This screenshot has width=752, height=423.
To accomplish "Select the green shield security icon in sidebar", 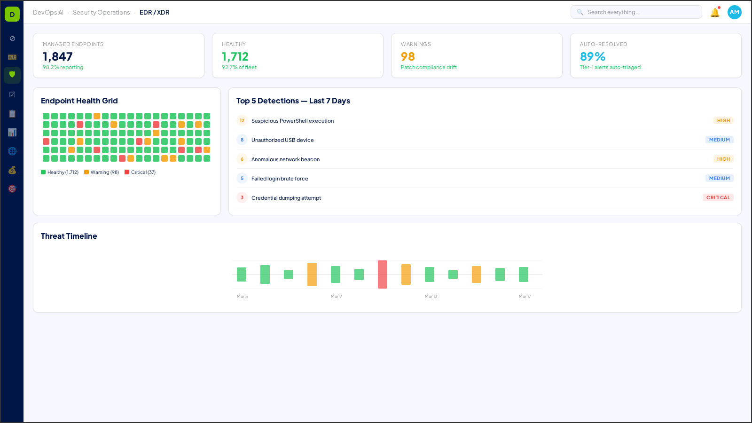I will click(x=12, y=75).
